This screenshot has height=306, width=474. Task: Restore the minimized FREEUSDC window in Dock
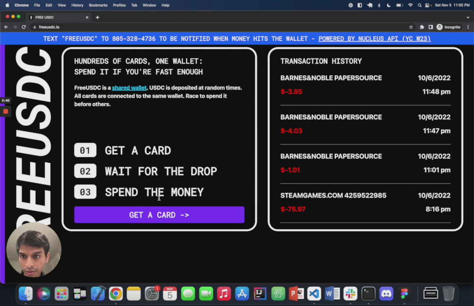(431, 293)
